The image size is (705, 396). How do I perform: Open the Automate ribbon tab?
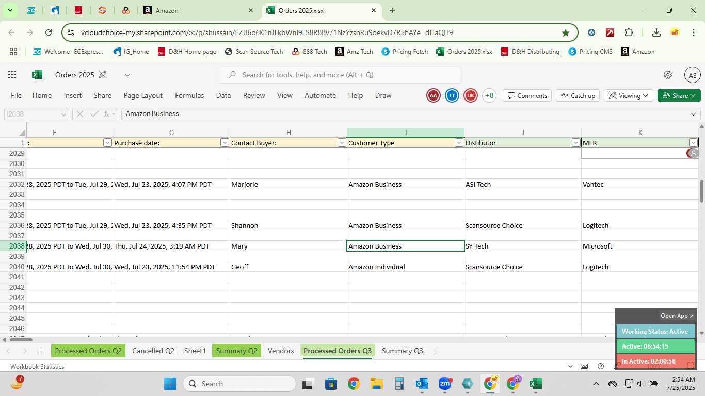320,95
